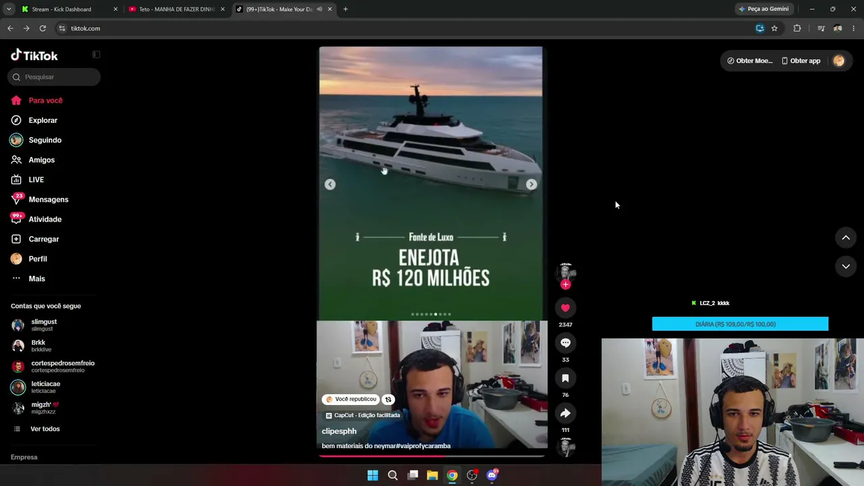Click the Obter Moedas button
Screen dimensions: 864x486
pos(749,61)
